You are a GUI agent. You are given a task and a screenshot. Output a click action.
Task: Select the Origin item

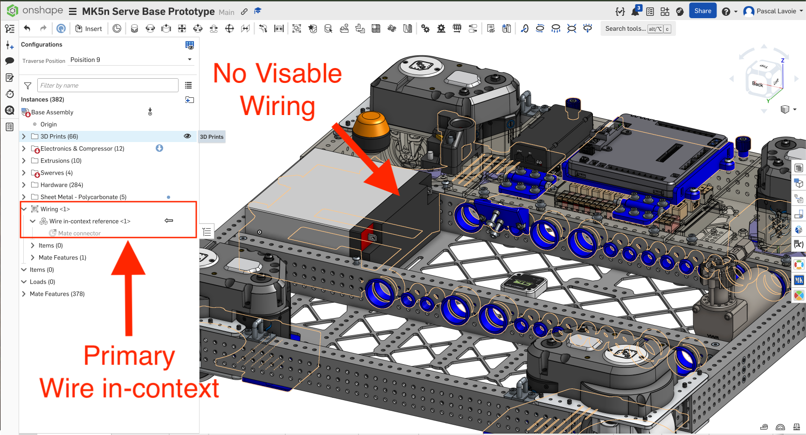(x=48, y=124)
